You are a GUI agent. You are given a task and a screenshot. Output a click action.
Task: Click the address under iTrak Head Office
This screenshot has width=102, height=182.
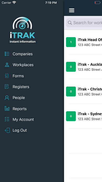point(90,45)
